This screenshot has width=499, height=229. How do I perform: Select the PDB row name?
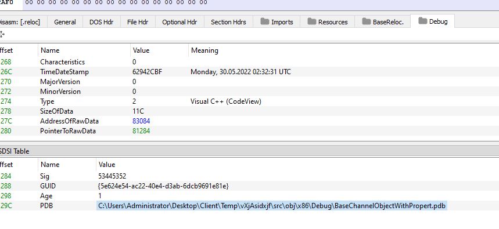tap(46, 206)
